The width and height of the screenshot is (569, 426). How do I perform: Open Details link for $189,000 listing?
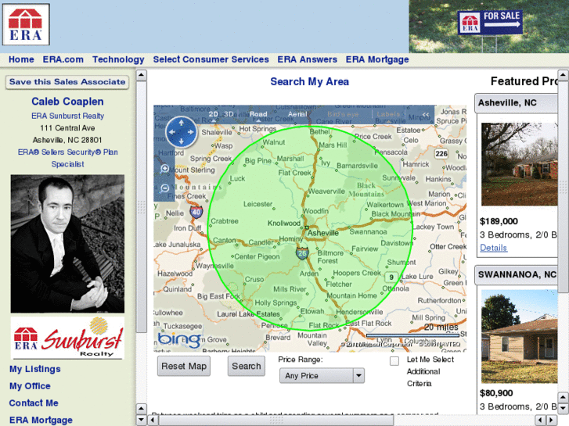tap(494, 248)
